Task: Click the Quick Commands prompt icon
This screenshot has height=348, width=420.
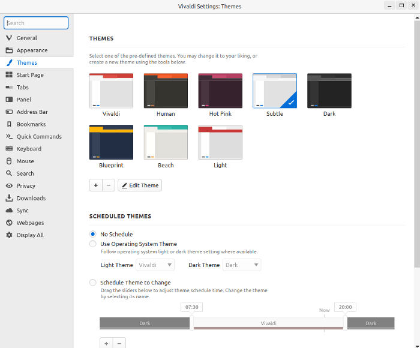Action: [9, 136]
